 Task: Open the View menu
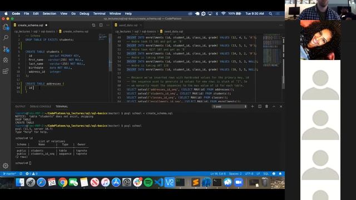point(64,13)
